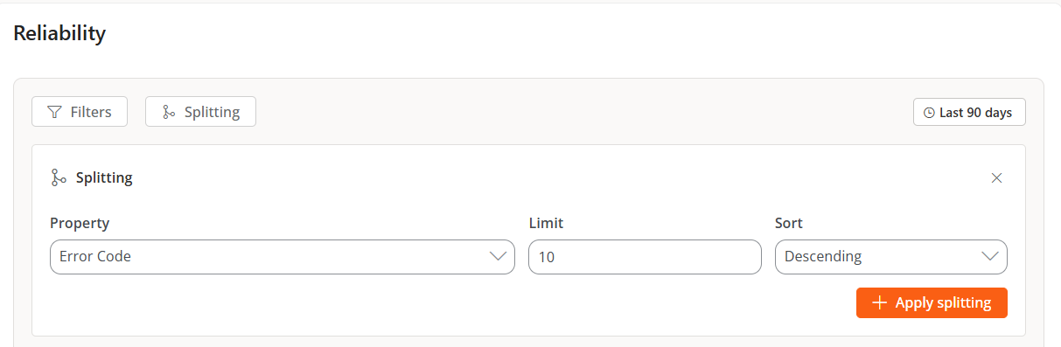This screenshot has height=347, width=1061.
Task: Click the clock icon beside Last 90 days
Action: [929, 113]
